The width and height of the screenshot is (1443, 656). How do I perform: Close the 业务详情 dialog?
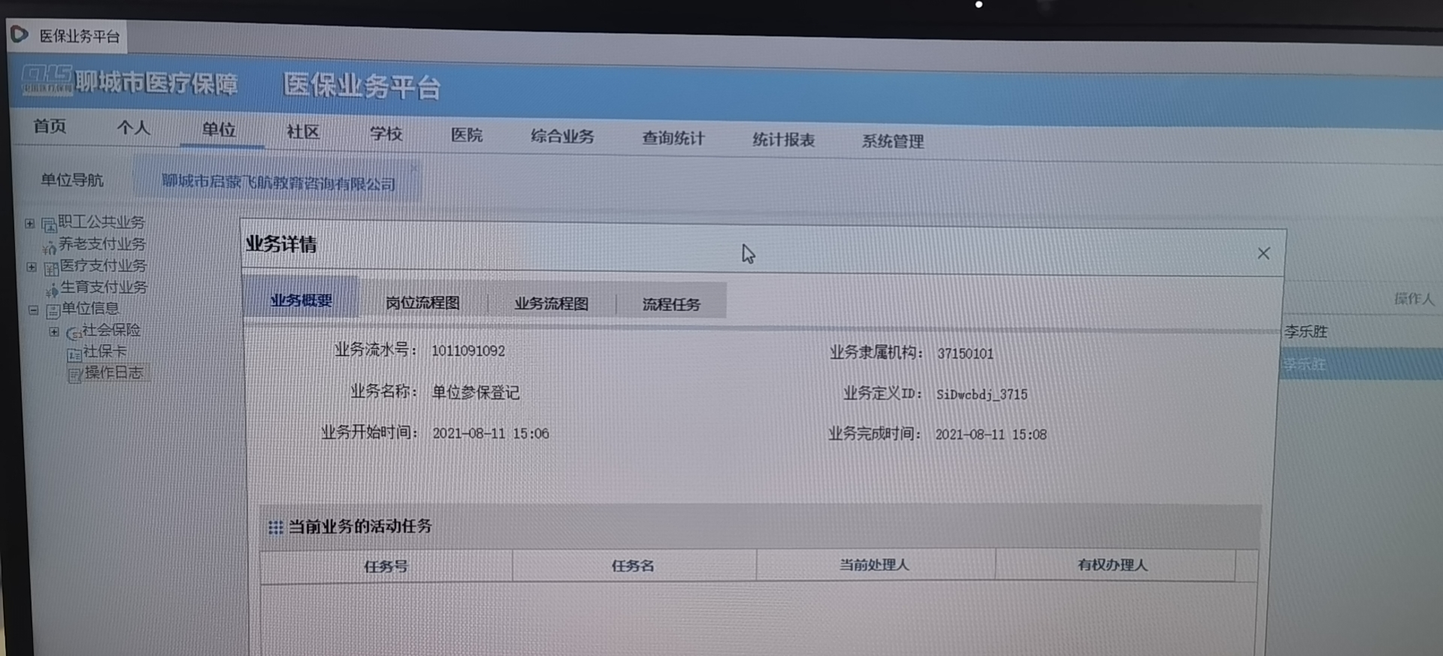(1263, 254)
